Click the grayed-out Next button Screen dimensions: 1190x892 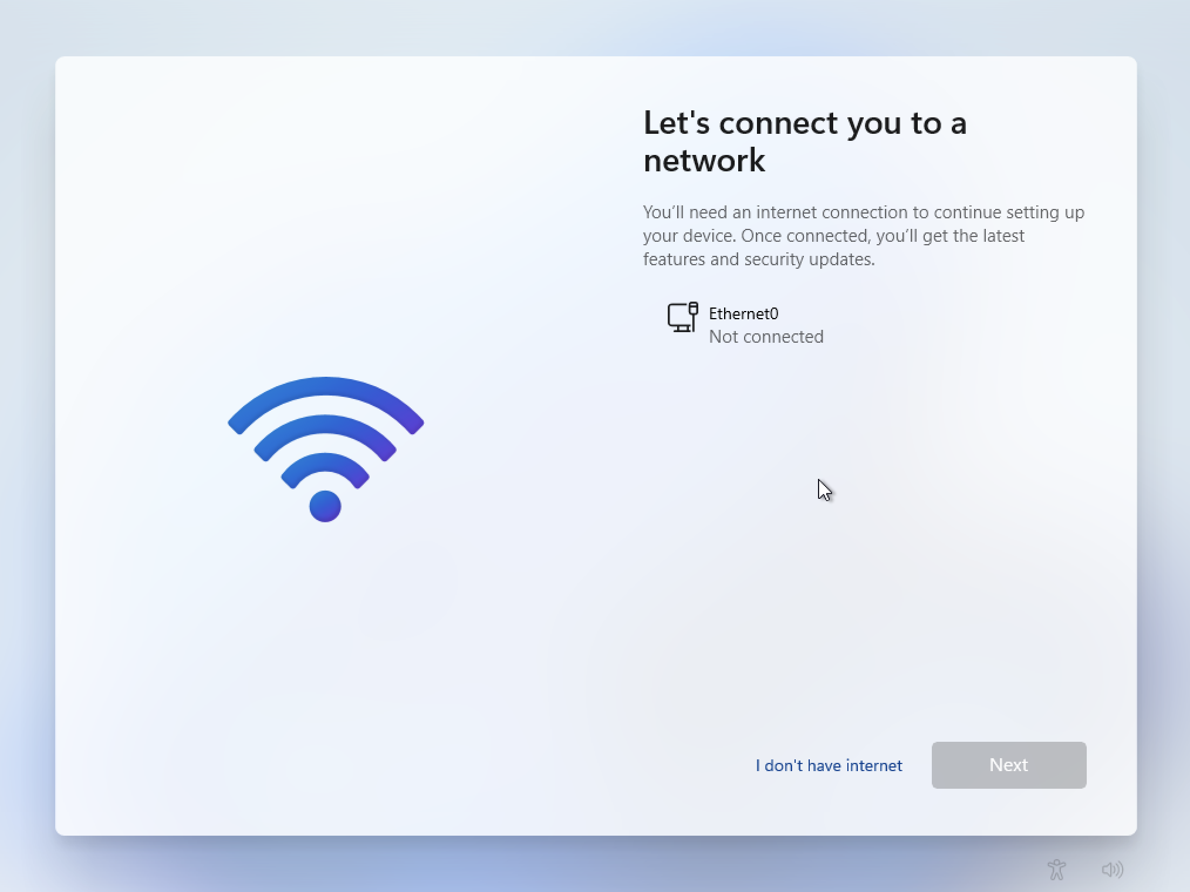tap(1009, 765)
